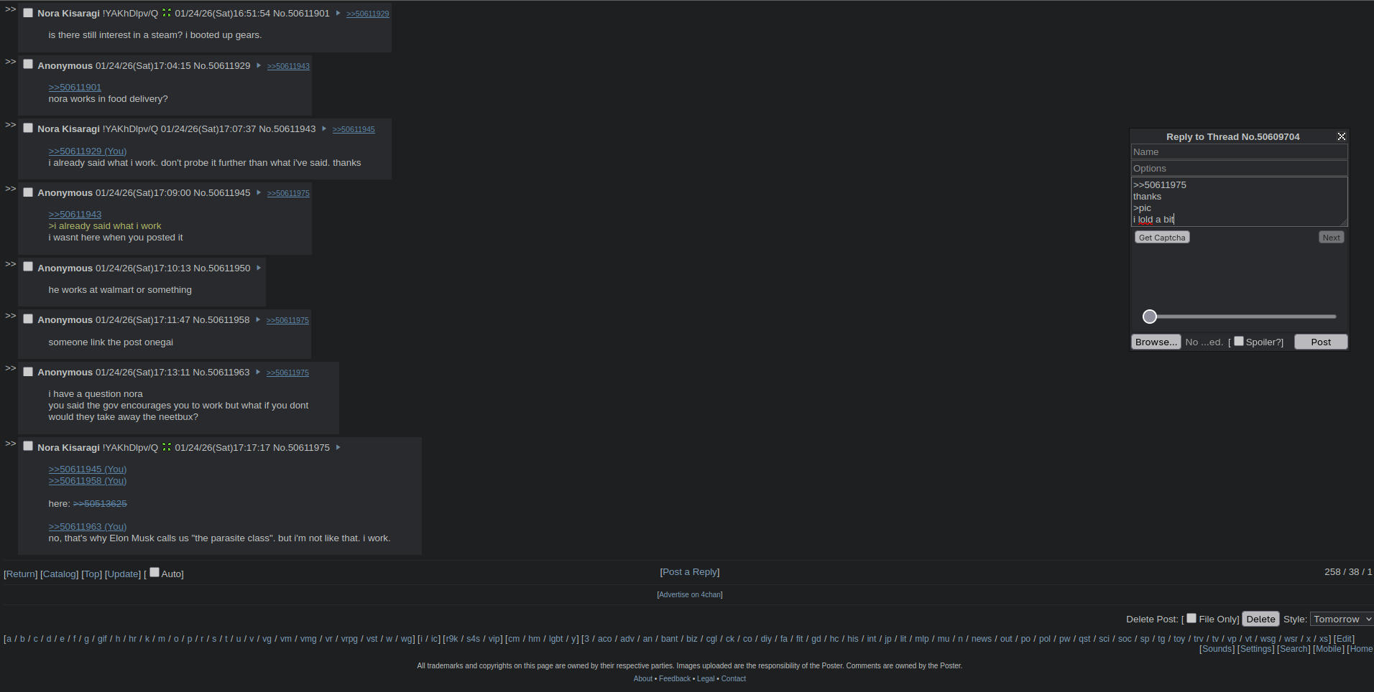Expand the post menu arrow for No.50611950
This screenshot has height=692, width=1374.
pos(259,268)
